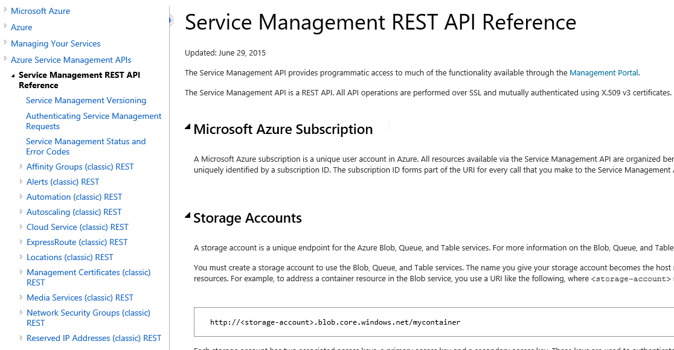Image resolution: width=674 pixels, height=350 pixels.
Task: Open the Service Management Versioning page
Action: pyautogui.click(x=86, y=100)
